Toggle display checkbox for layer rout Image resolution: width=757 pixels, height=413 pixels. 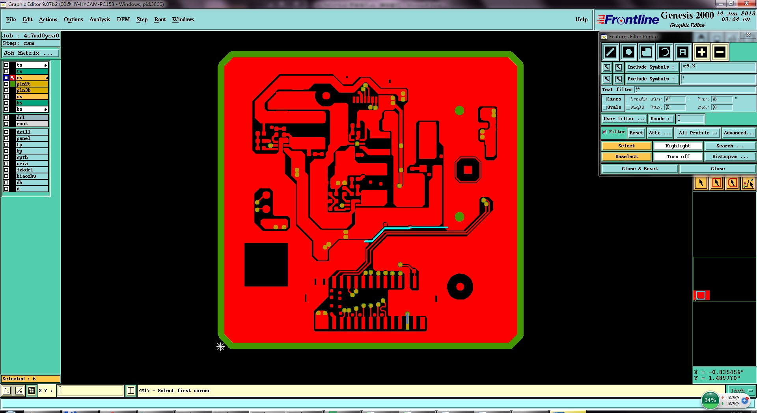pos(6,124)
